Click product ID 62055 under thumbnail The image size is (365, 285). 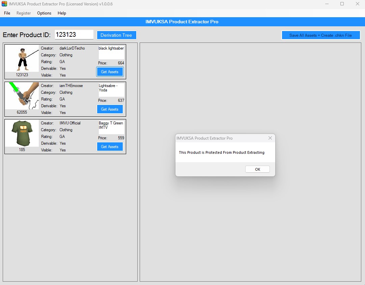tap(22, 112)
